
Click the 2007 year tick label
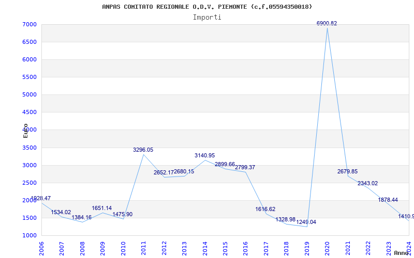point(62,249)
